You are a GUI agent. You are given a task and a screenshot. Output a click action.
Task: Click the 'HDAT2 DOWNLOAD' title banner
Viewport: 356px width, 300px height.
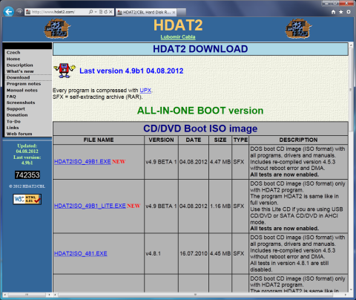[x=200, y=49]
